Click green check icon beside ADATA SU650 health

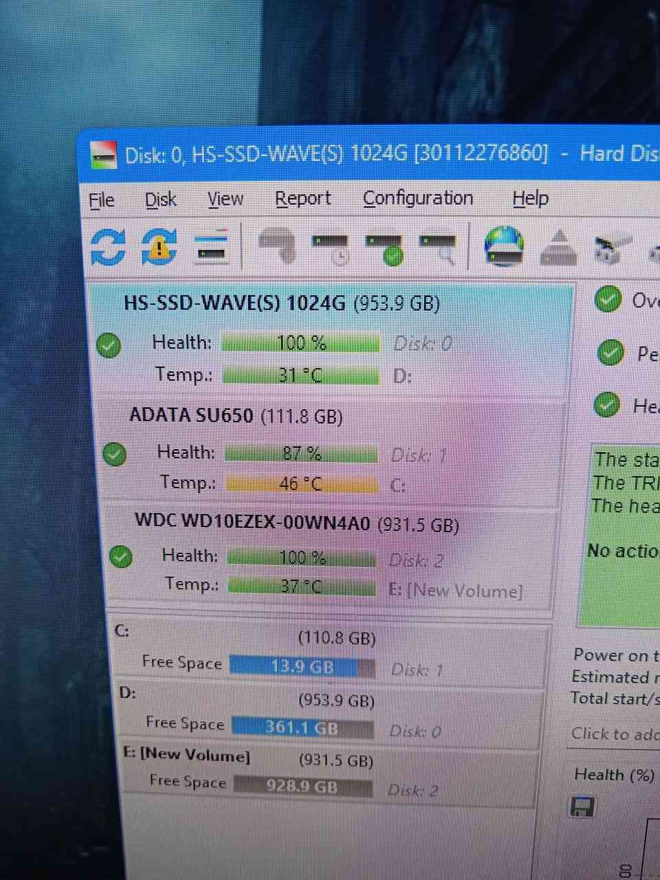pos(114,454)
